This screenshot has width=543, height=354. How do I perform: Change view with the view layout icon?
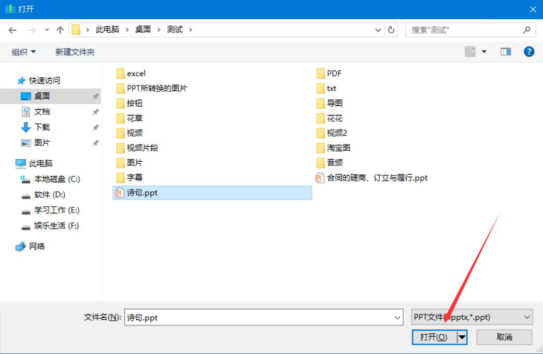pyautogui.click(x=470, y=52)
